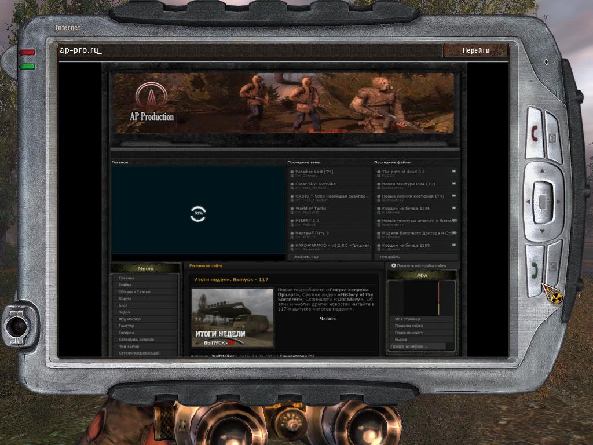
Task: Click Выход in the PDA panel
Action: pos(401,340)
